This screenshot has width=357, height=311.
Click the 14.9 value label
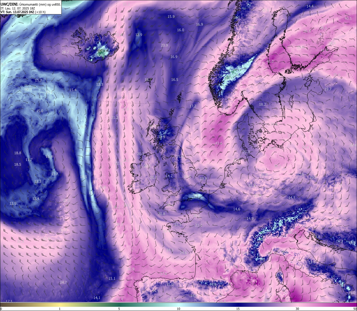point(250,218)
